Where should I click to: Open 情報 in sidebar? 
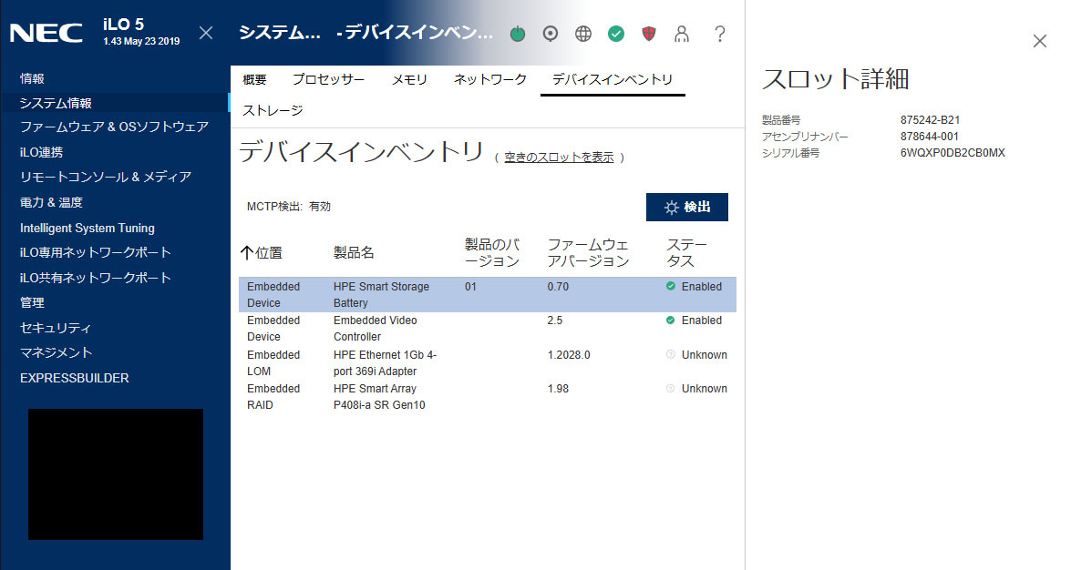tap(32, 78)
